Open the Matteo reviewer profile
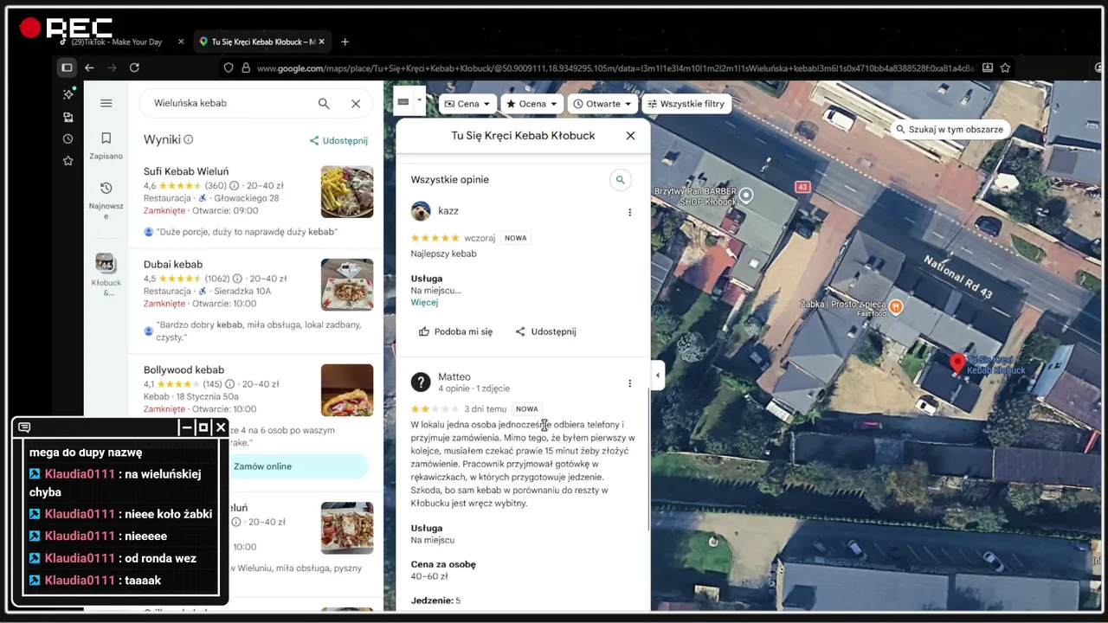 [x=421, y=382]
